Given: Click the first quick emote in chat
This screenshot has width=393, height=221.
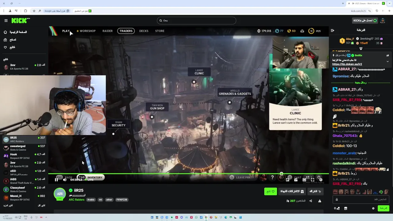Looking at the screenshot, I should tap(335, 192).
